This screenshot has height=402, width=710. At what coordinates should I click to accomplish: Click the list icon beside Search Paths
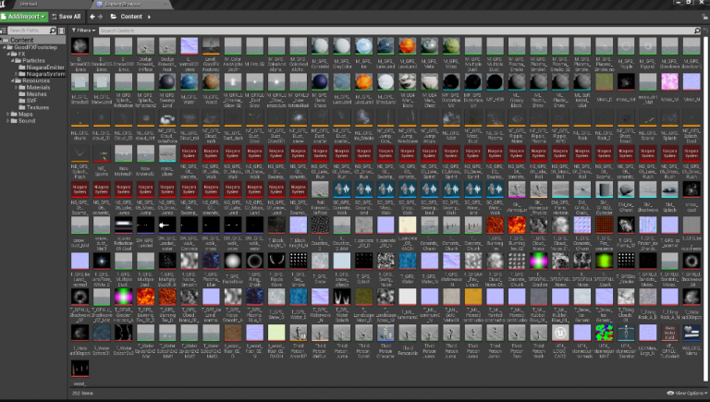point(61,30)
